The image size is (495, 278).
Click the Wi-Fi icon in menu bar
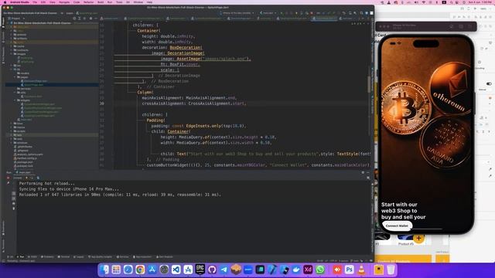pyautogui.click(x=423, y=2)
